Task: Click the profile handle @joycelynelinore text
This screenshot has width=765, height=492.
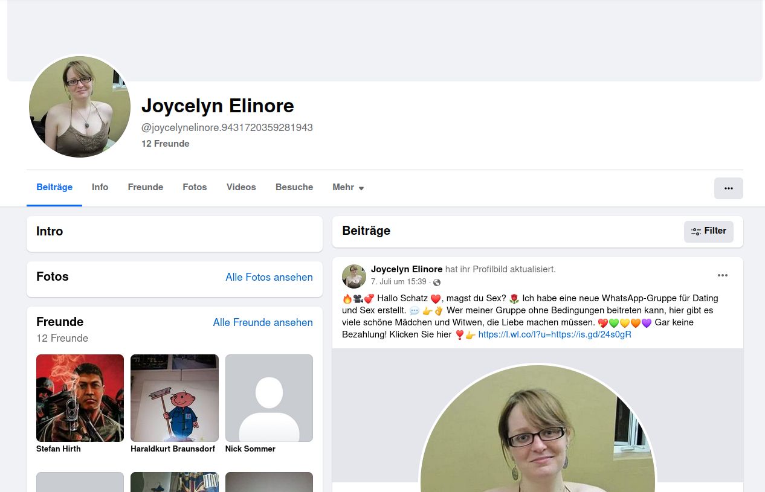Action: (227, 127)
